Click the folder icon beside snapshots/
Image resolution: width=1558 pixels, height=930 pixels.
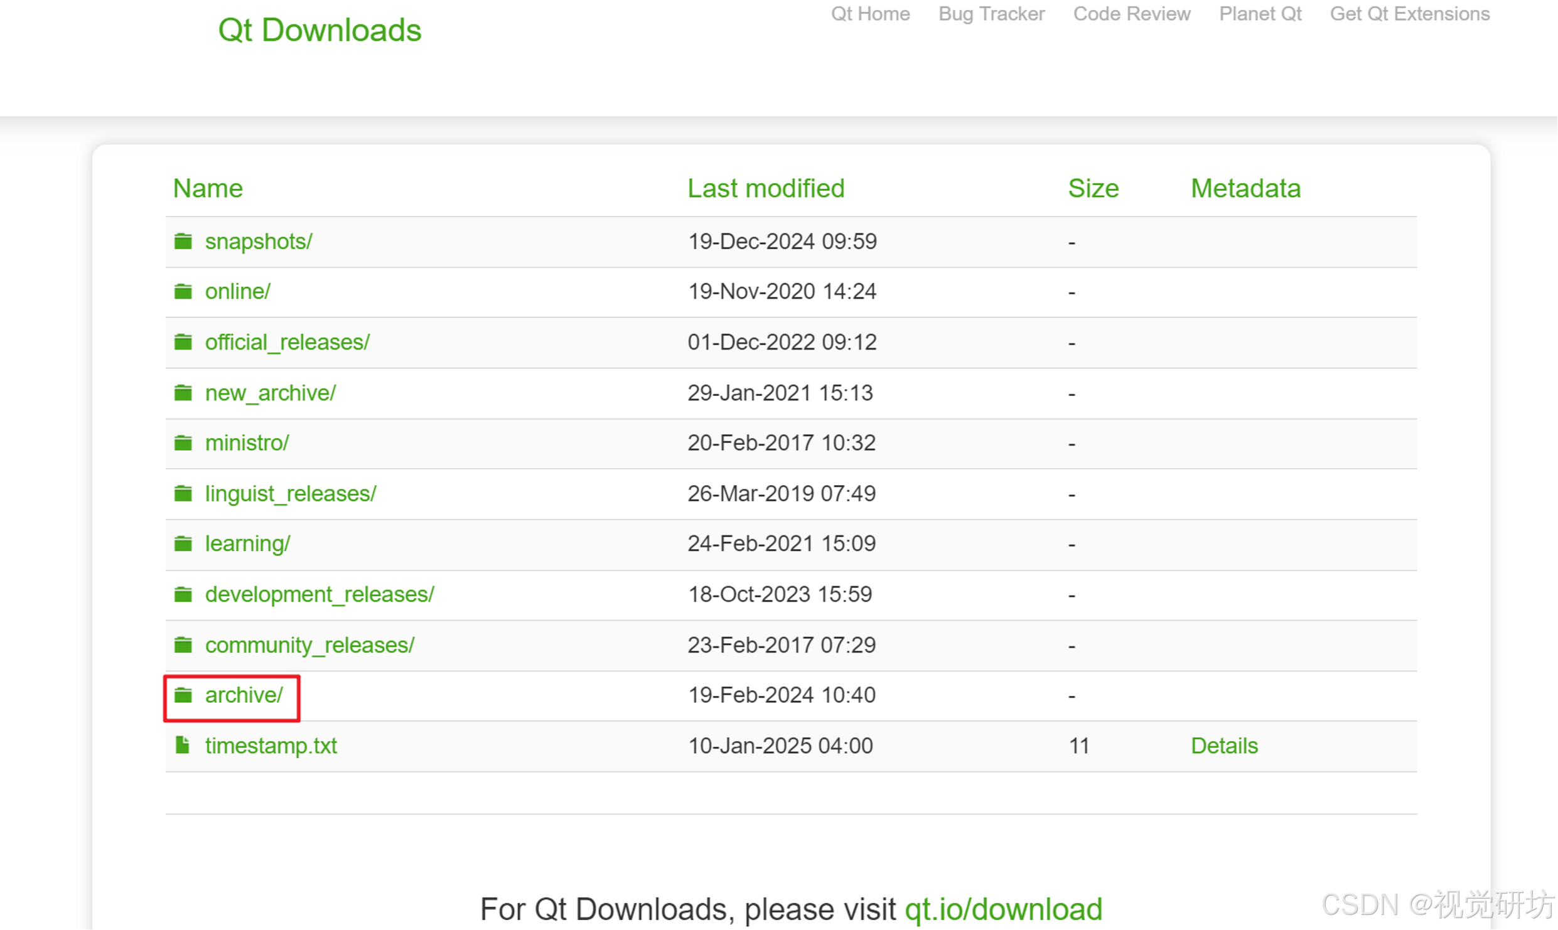[x=183, y=241]
